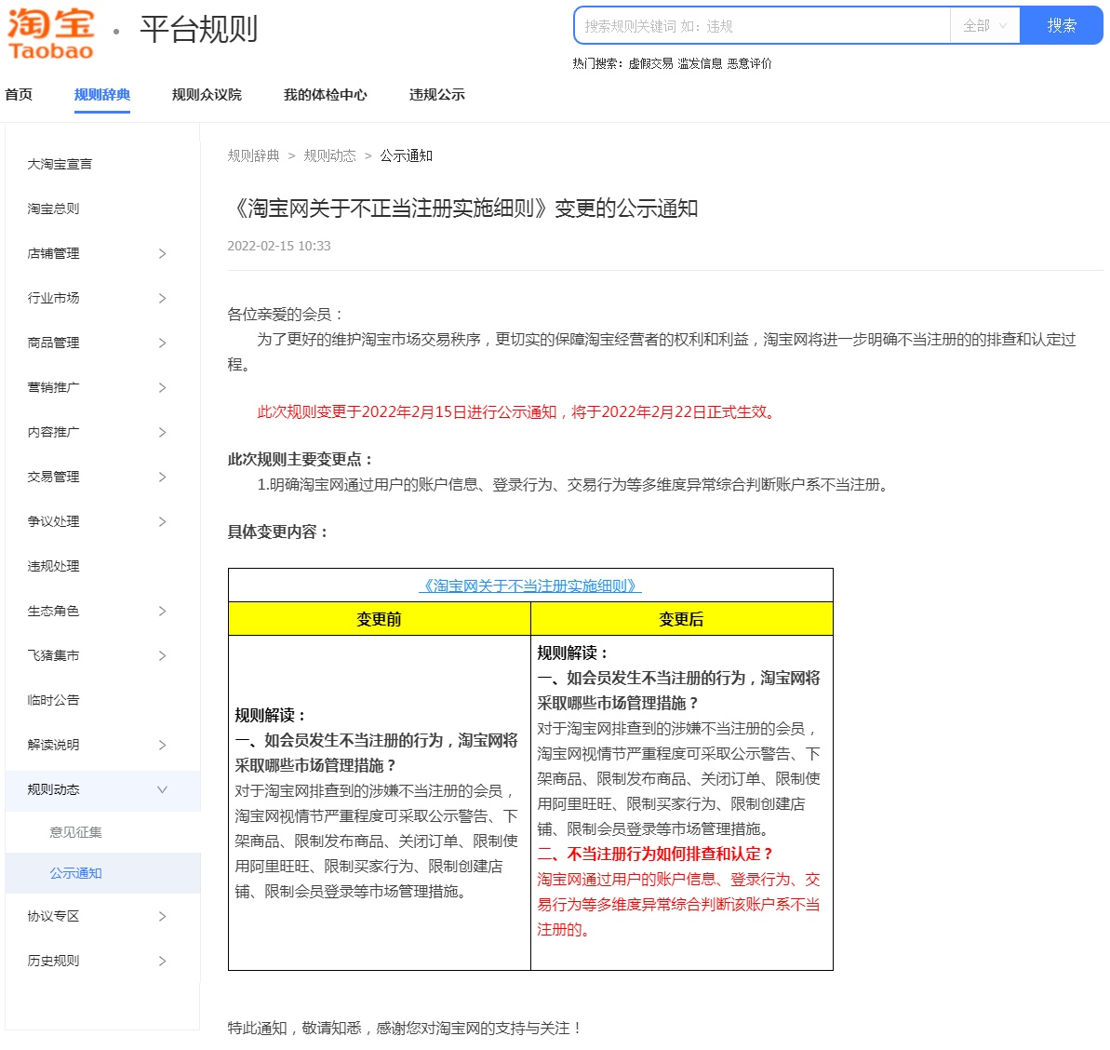Expand 协议专区 sidebar chevron

[162, 915]
